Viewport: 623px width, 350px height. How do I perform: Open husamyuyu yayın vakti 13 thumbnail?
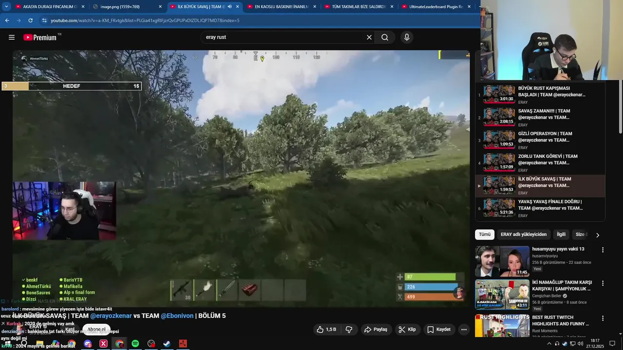[502, 261]
